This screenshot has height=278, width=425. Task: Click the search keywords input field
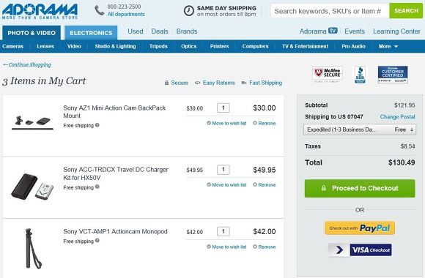point(330,11)
